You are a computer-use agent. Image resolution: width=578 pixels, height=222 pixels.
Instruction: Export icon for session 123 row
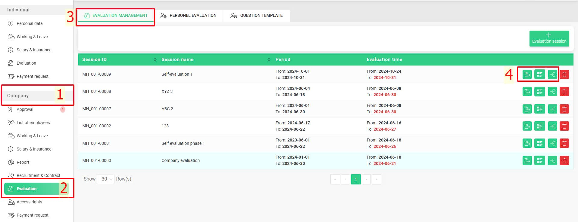point(527,126)
